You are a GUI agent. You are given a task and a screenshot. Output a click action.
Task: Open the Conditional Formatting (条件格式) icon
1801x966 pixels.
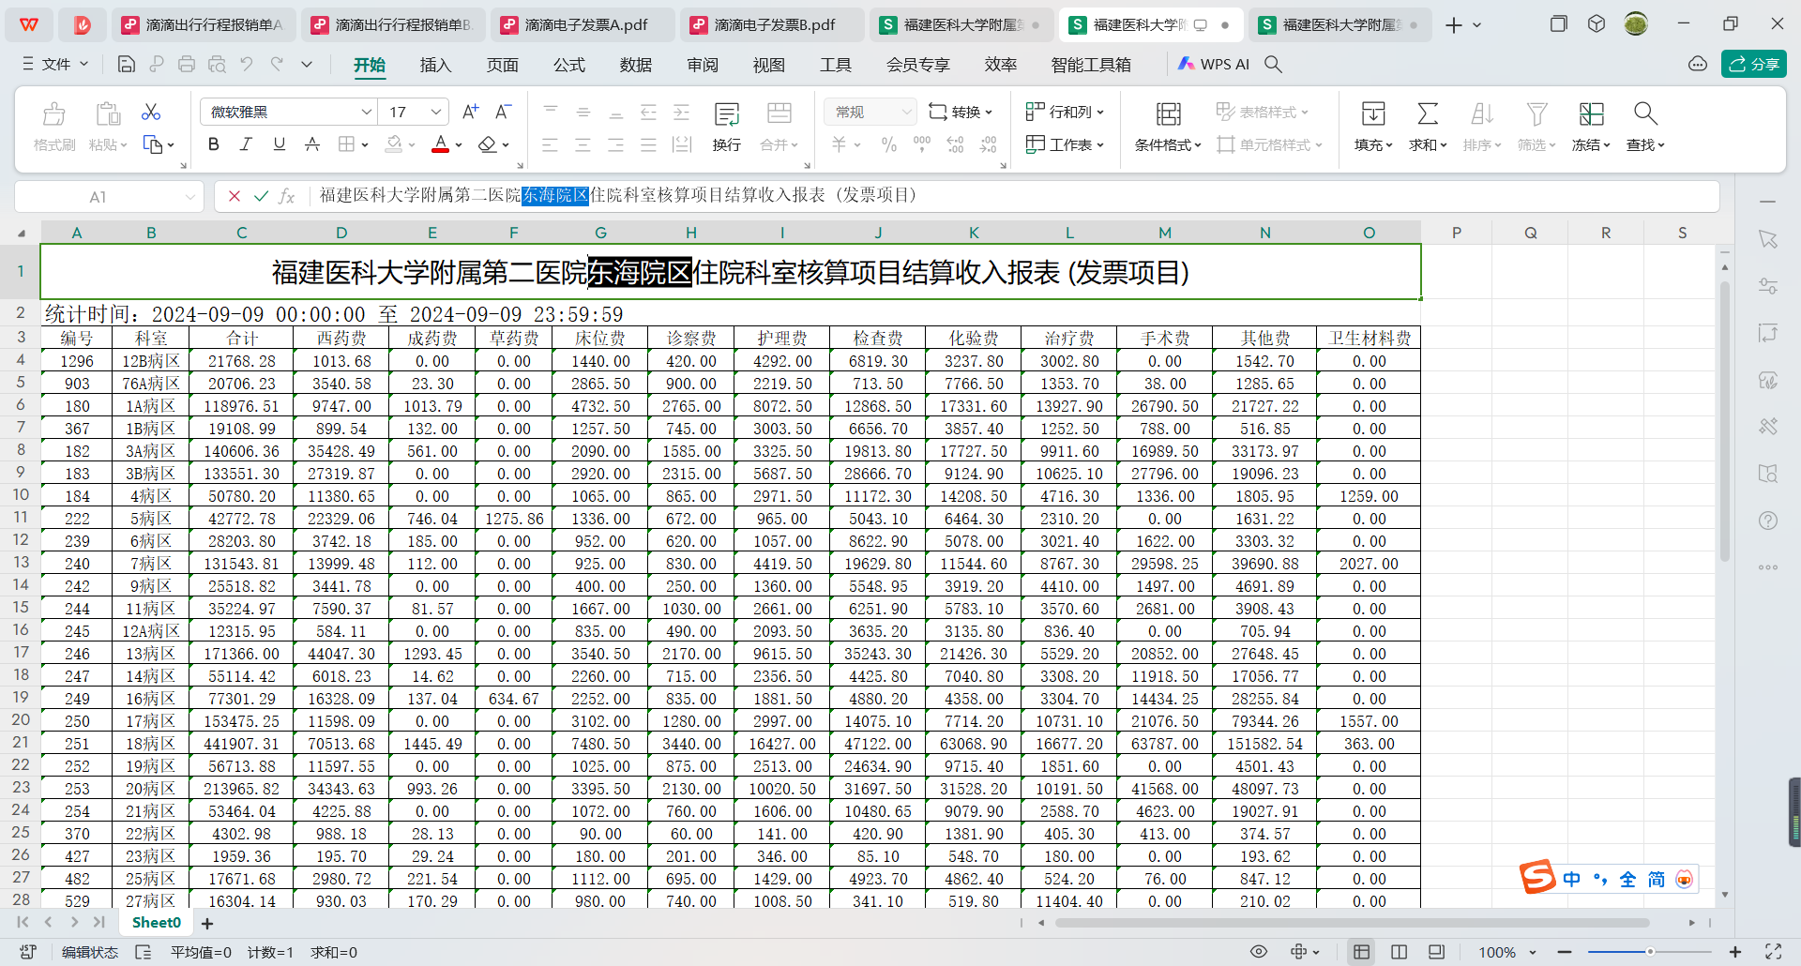coord(1168,114)
